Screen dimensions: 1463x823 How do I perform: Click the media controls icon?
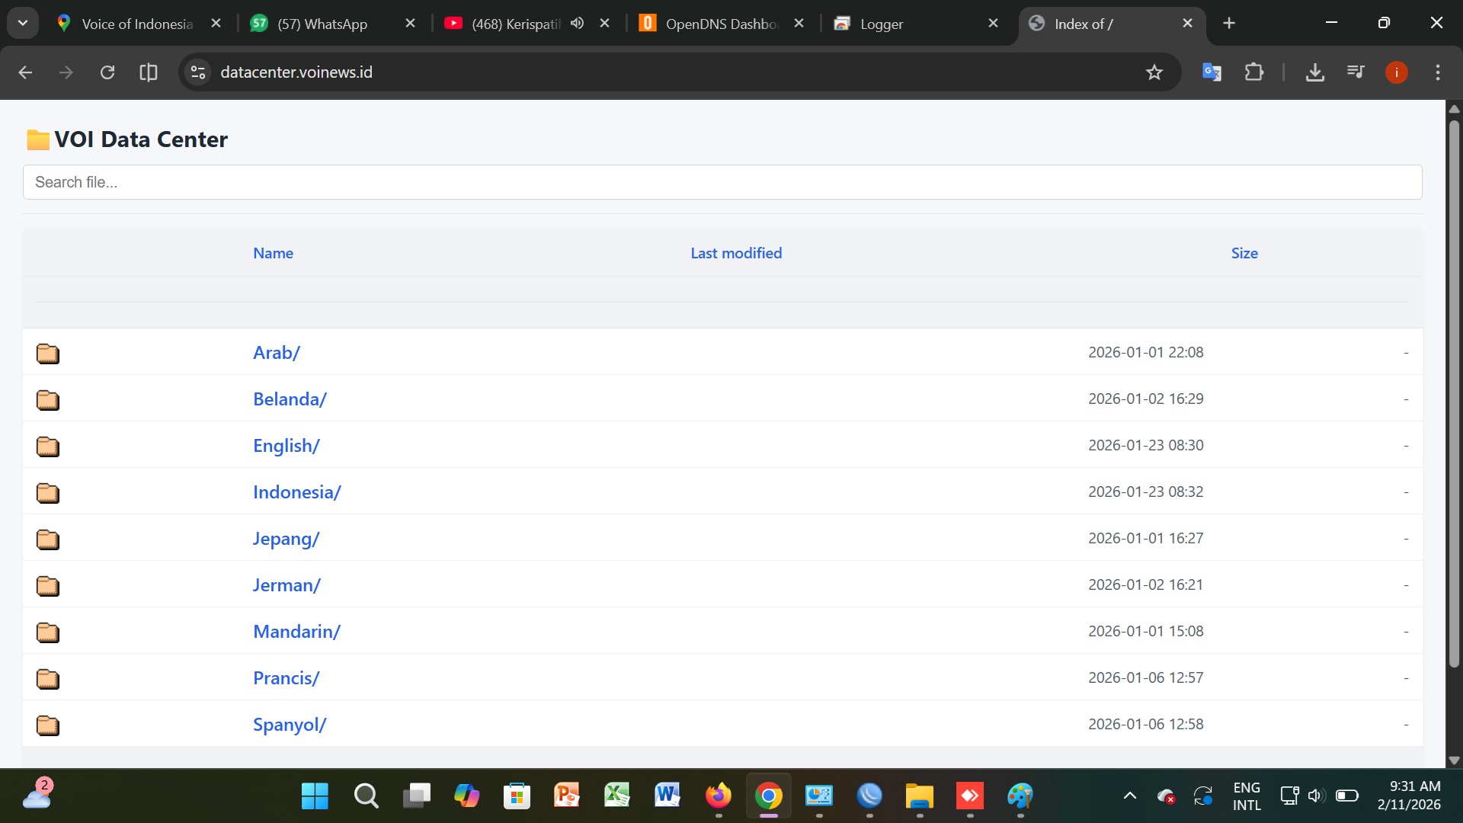click(1356, 72)
